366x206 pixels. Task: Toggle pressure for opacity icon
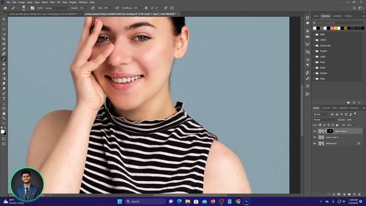tap(93, 8)
